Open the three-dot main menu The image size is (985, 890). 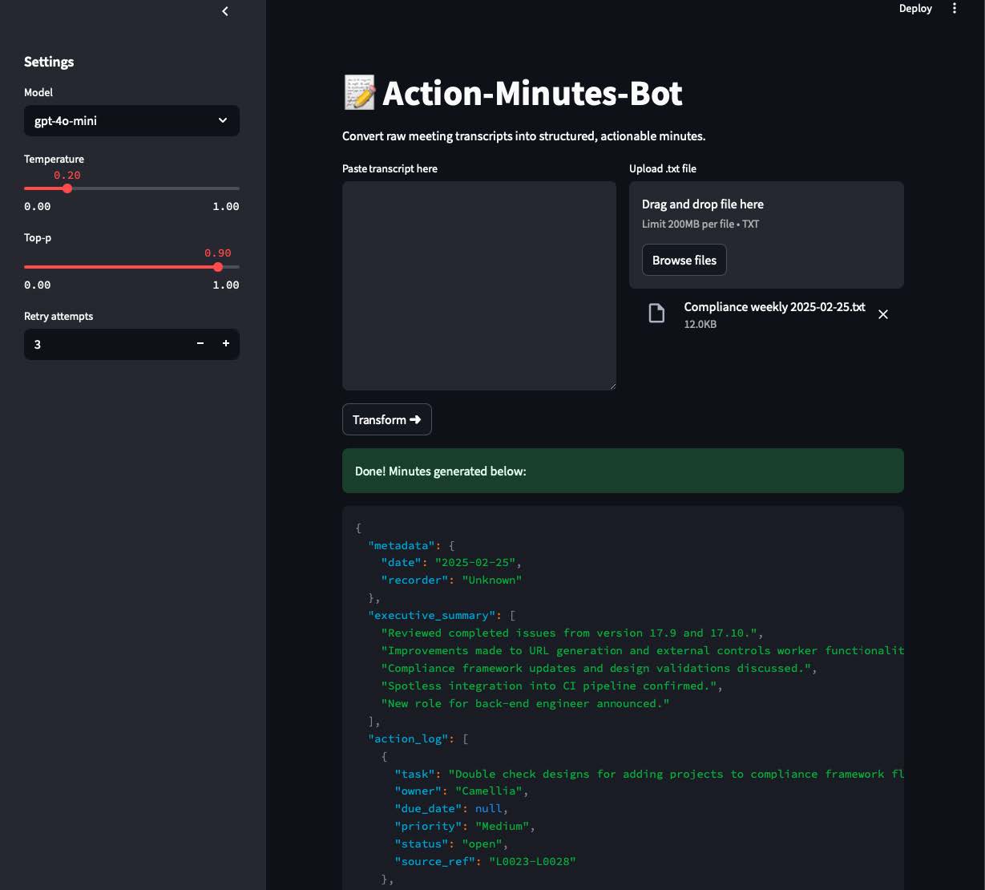pos(954,9)
